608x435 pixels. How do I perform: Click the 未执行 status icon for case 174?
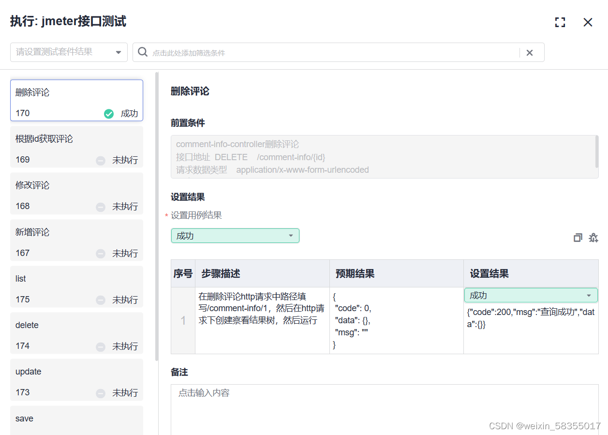click(x=101, y=346)
